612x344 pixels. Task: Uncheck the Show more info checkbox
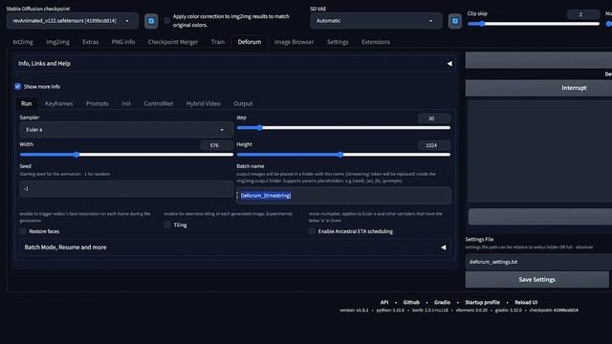pyautogui.click(x=17, y=87)
